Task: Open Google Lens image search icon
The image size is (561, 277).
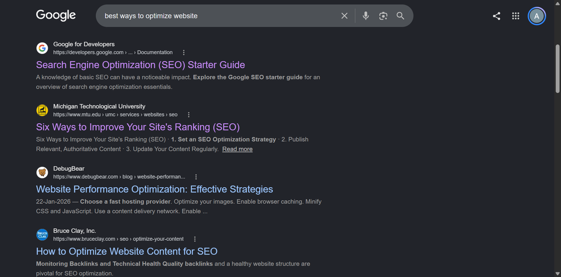Action: click(383, 16)
